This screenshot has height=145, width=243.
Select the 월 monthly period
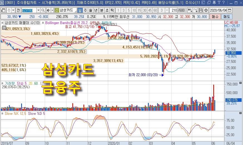(91, 10)
